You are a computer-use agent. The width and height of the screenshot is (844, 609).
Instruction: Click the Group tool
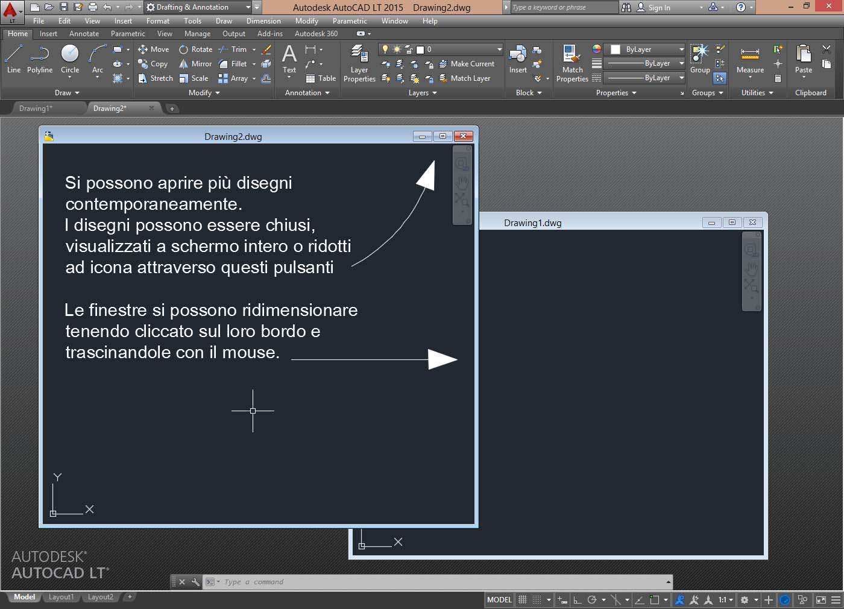(700, 59)
